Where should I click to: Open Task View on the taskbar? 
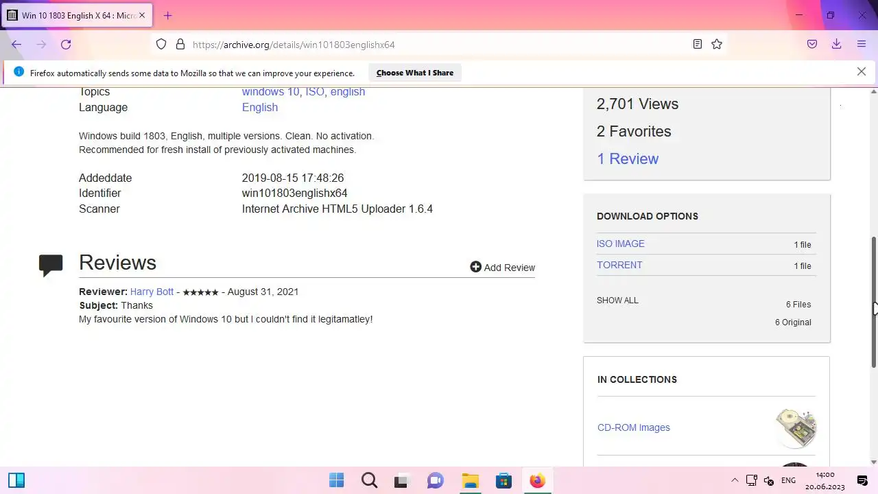click(402, 480)
